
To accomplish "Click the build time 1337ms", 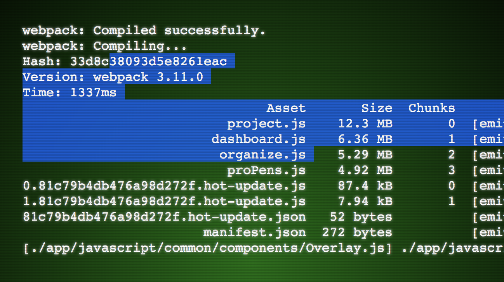I will [93, 92].
